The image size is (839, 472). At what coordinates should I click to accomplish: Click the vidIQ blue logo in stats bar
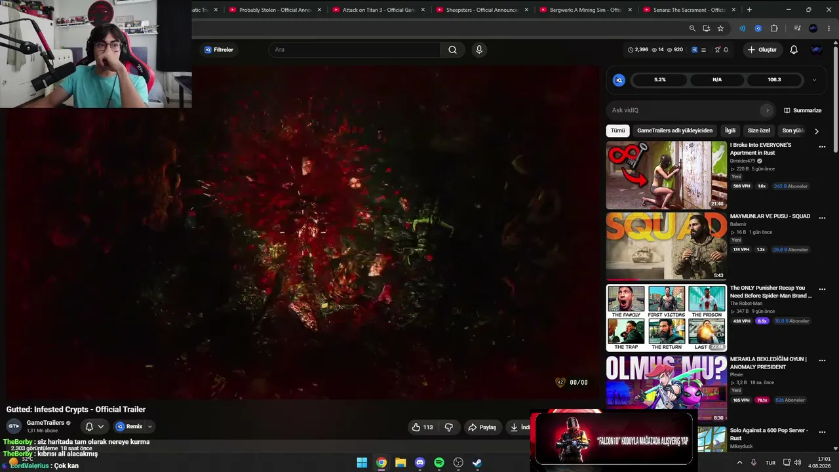click(x=695, y=50)
